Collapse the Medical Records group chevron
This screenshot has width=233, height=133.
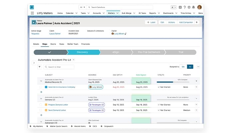41,81
